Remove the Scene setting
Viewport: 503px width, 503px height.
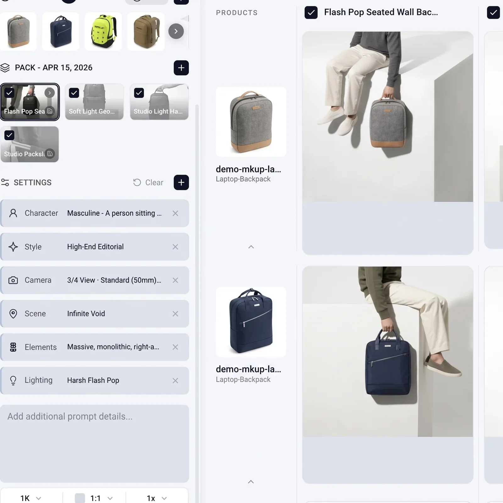(175, 314)
